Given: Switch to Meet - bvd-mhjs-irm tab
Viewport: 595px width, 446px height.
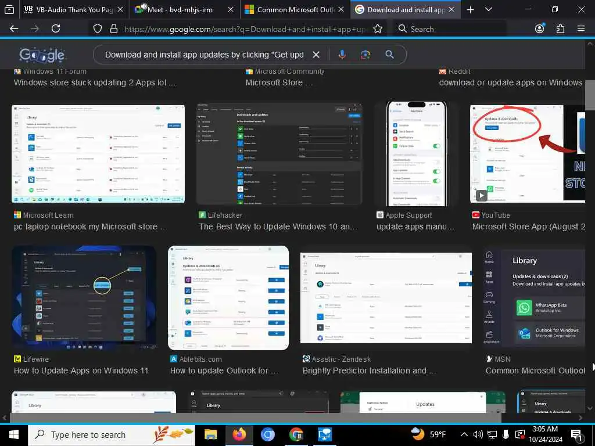Looking at the screenshot, I should point(180,9).
